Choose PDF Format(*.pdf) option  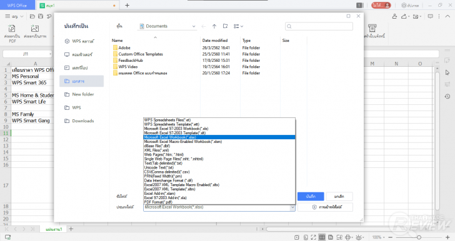coord(219,202)
